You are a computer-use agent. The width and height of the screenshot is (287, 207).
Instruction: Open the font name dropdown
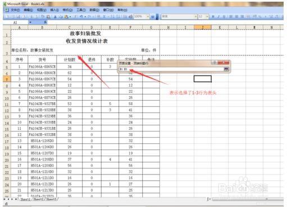click(x=196, y=17)
